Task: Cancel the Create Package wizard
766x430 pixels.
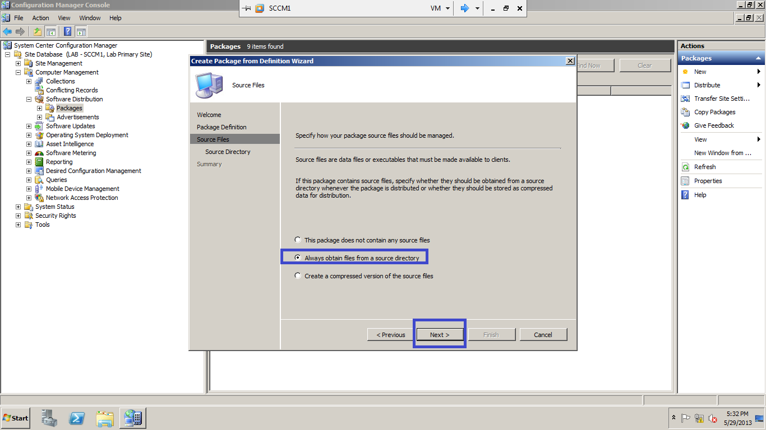Action: 543,335
